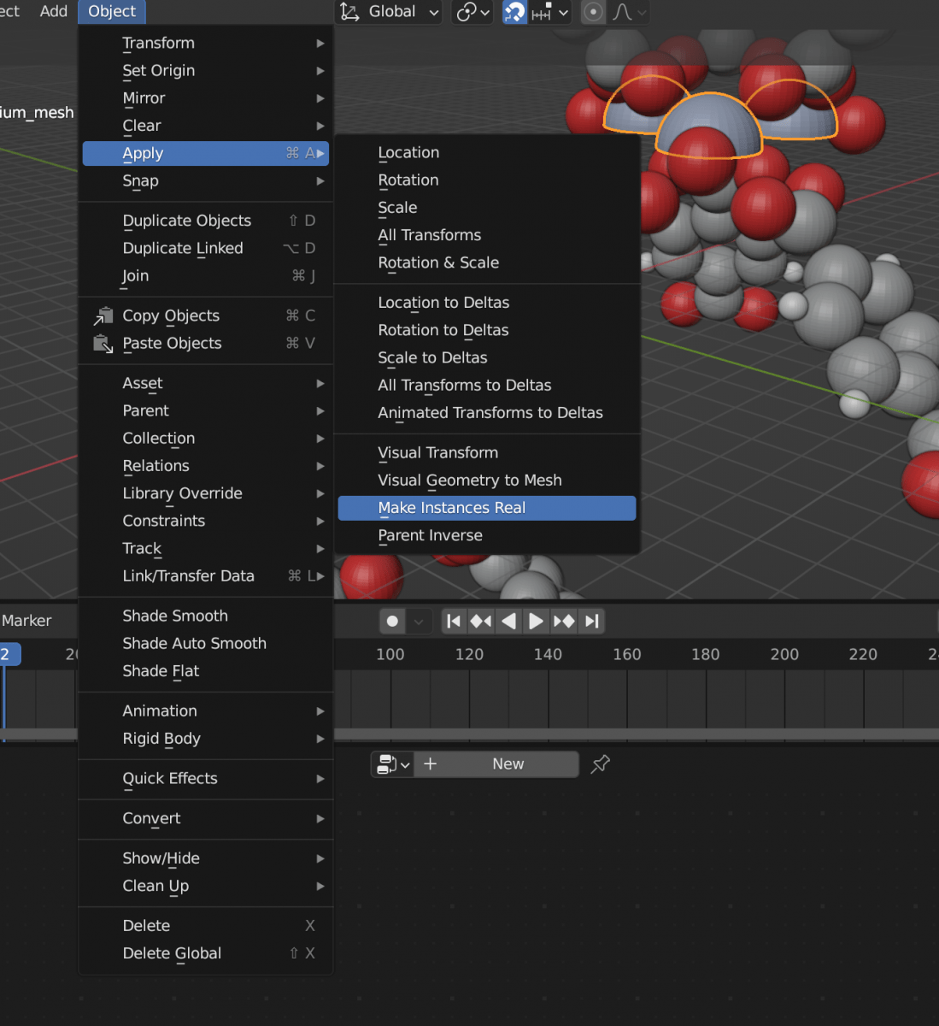939x1026 pixels.
Task: Click Shade Smooth
Action: 206,616
